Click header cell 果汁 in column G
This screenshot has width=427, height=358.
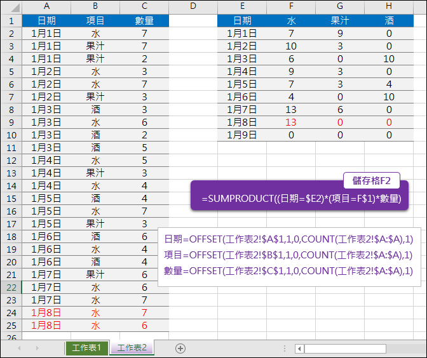pyautogui.click(x=339, y=21)
